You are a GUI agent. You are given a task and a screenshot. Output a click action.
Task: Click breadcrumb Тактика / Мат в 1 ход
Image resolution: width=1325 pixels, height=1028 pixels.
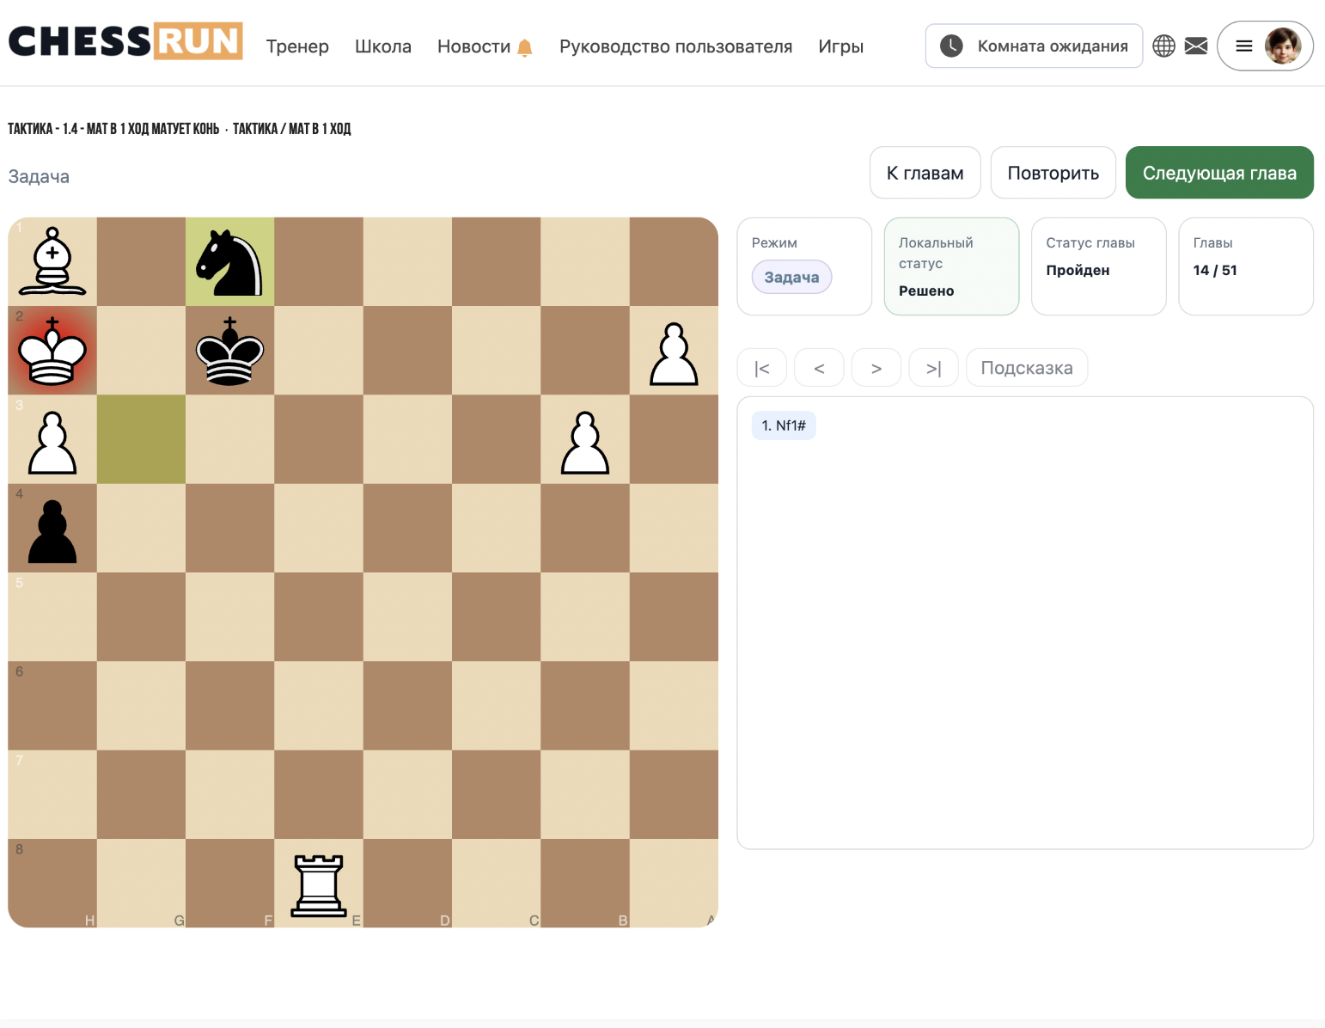pos(292,129)
